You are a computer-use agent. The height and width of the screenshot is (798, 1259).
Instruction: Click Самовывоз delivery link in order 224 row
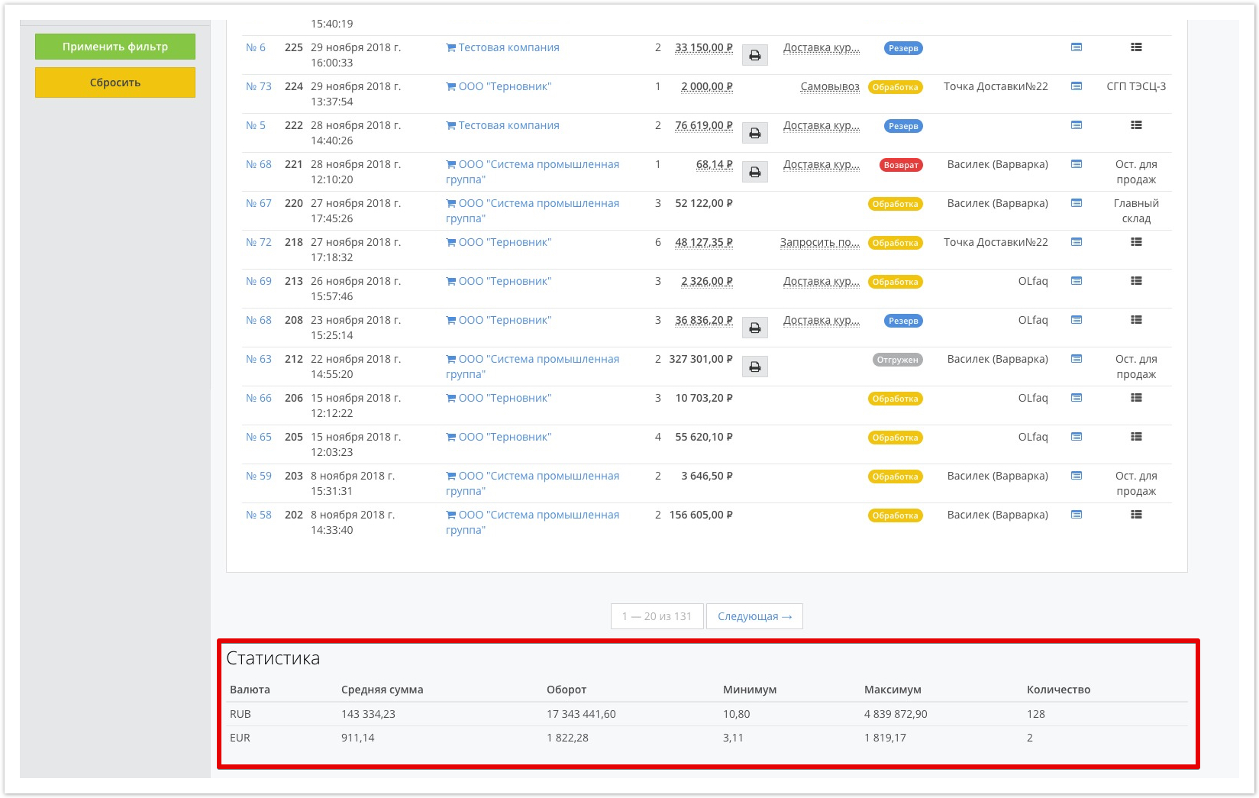(x=830, y=86)
